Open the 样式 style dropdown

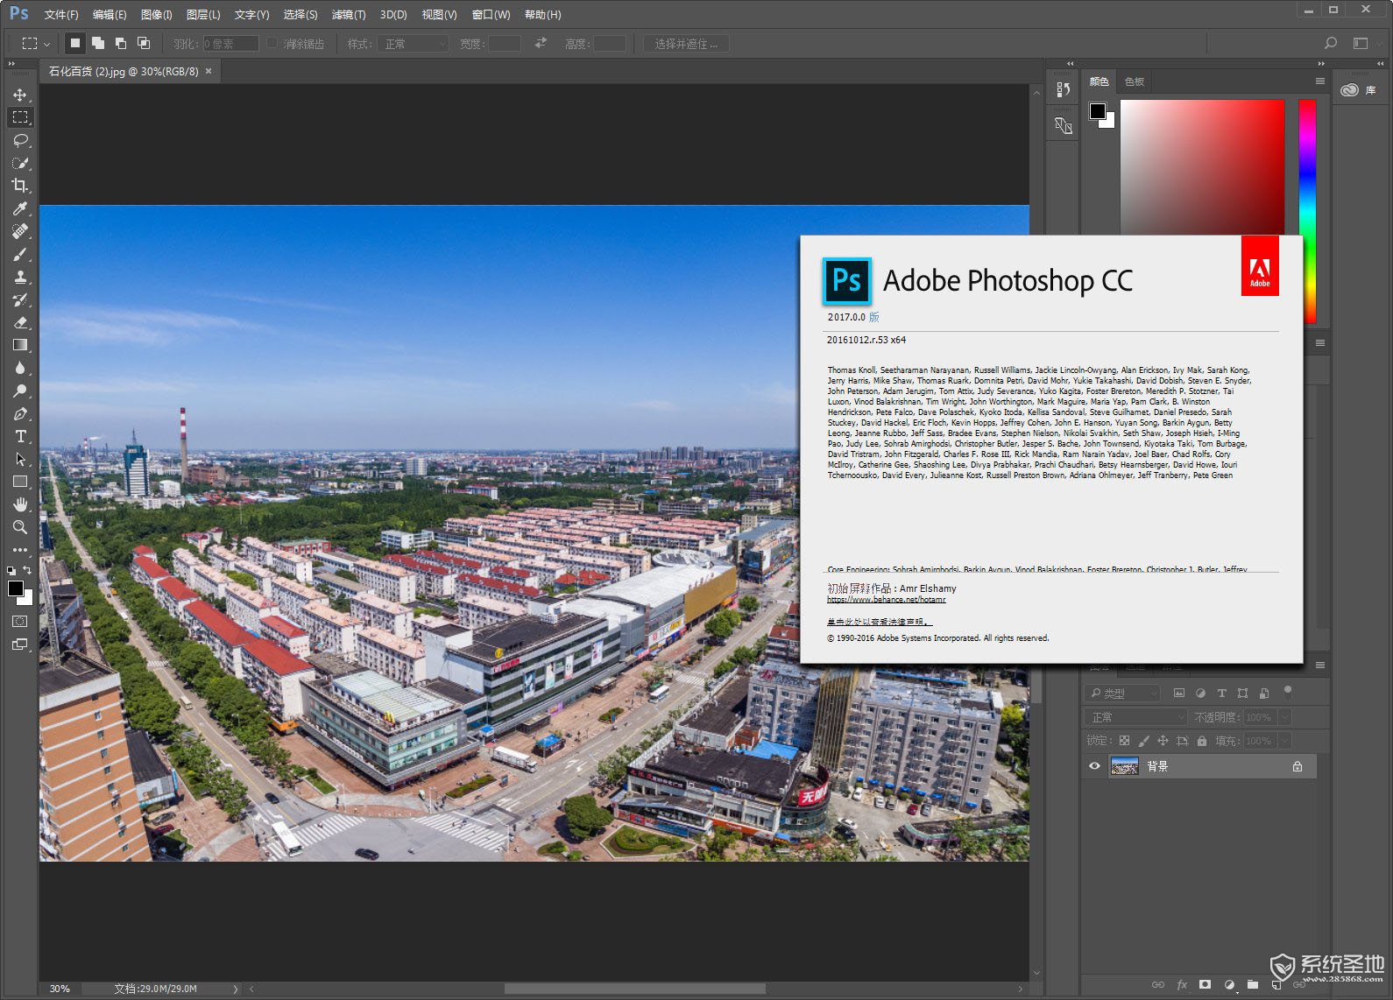pyautogui.click(x=415, y=43)
